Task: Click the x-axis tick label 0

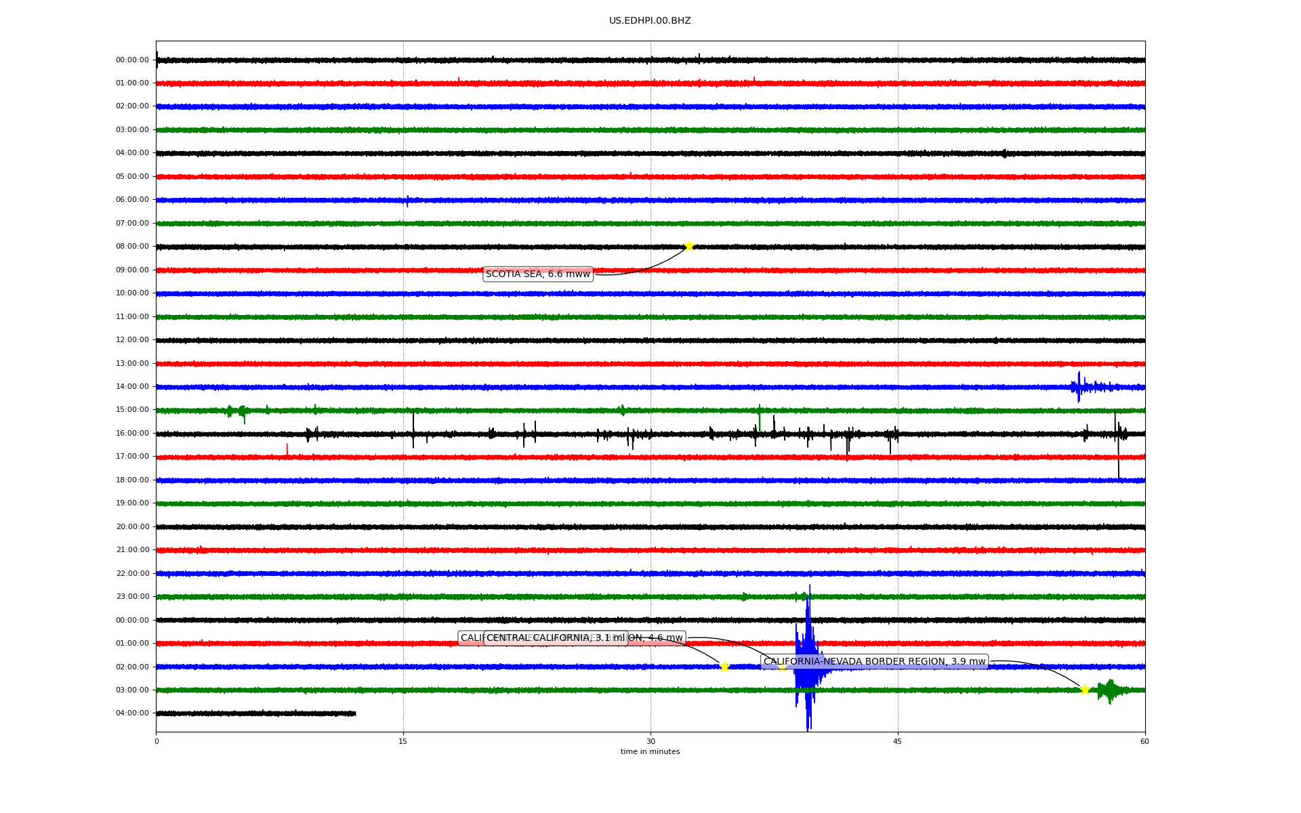Action: 157,742
